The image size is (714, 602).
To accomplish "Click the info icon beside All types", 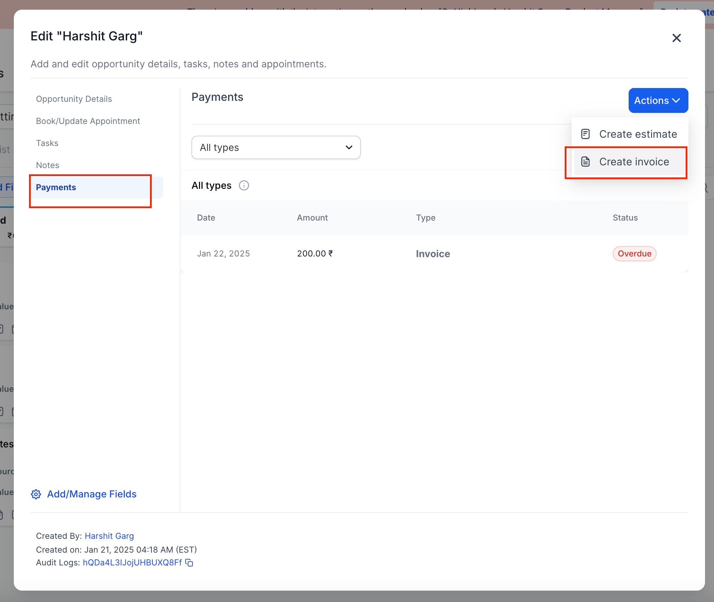I will [244, 185].
